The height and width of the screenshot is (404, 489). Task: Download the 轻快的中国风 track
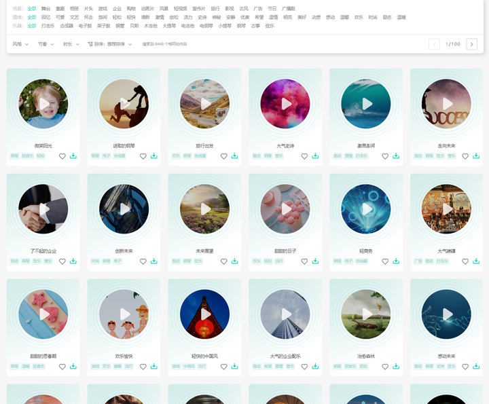[234, 366]
